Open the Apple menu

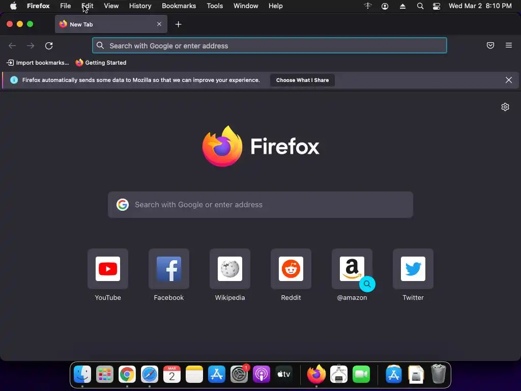tap(13, 6)
